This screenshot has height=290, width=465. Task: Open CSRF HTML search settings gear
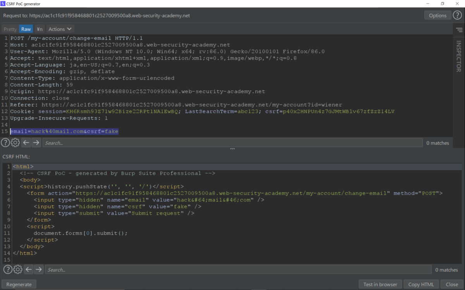[18, 270]
